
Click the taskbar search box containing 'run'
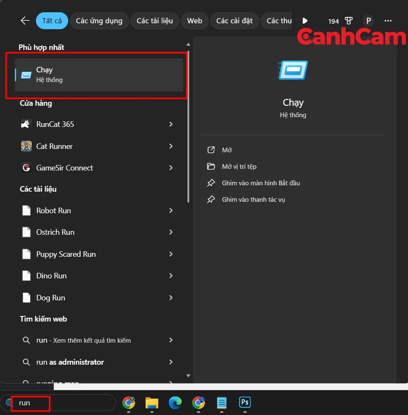click(59, 403)
